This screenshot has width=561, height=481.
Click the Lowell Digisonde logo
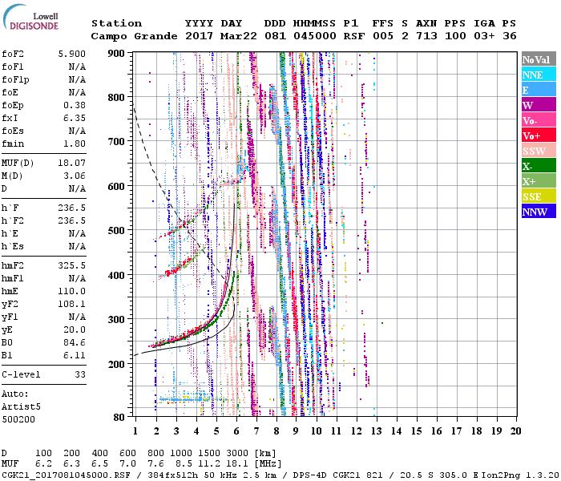[30, 18]
